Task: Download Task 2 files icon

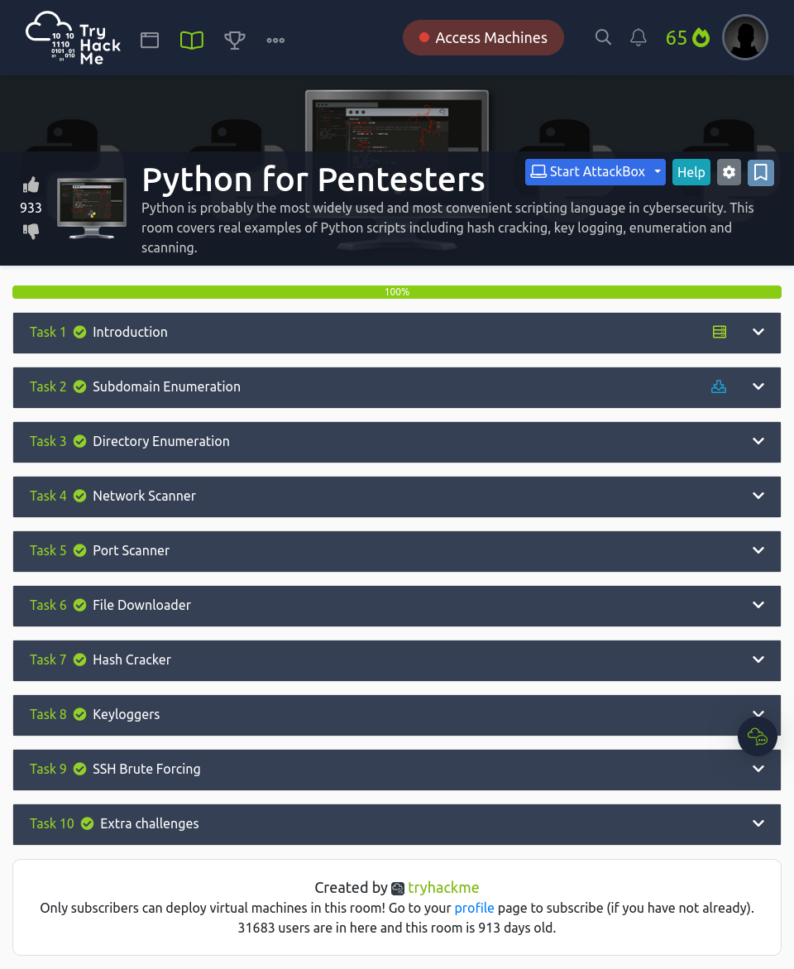Action: [719, 387]
